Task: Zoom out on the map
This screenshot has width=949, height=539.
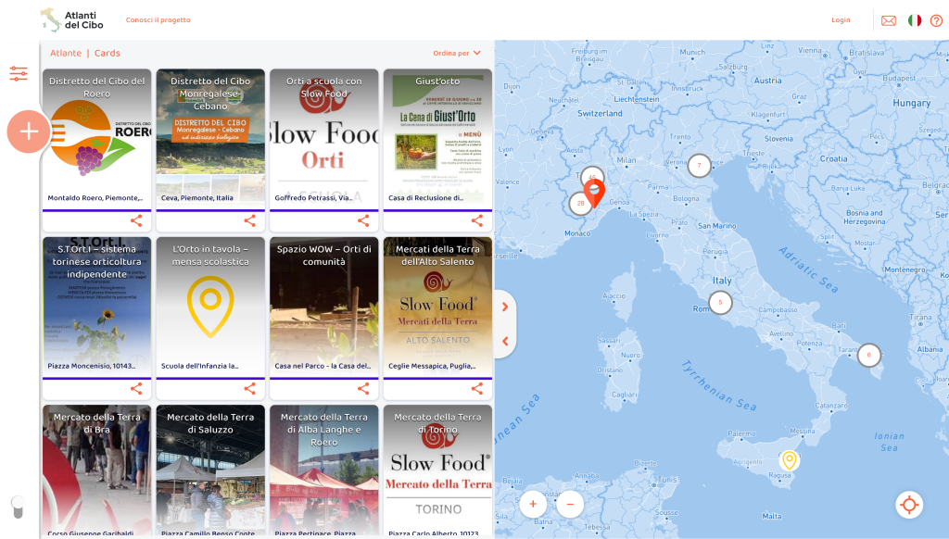Action: click(570, 504)
